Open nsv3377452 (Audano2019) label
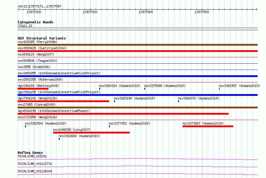266x178 pixels. [129, 123]
